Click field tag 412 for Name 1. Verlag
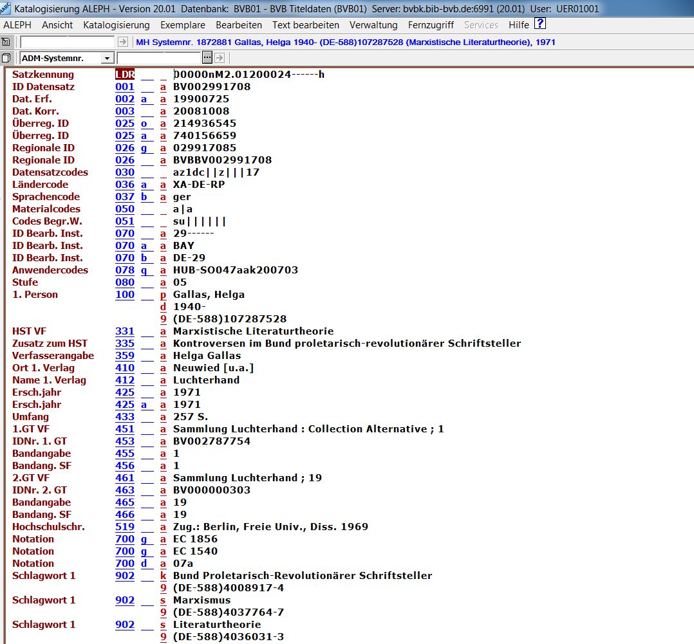 pos(125,380)
